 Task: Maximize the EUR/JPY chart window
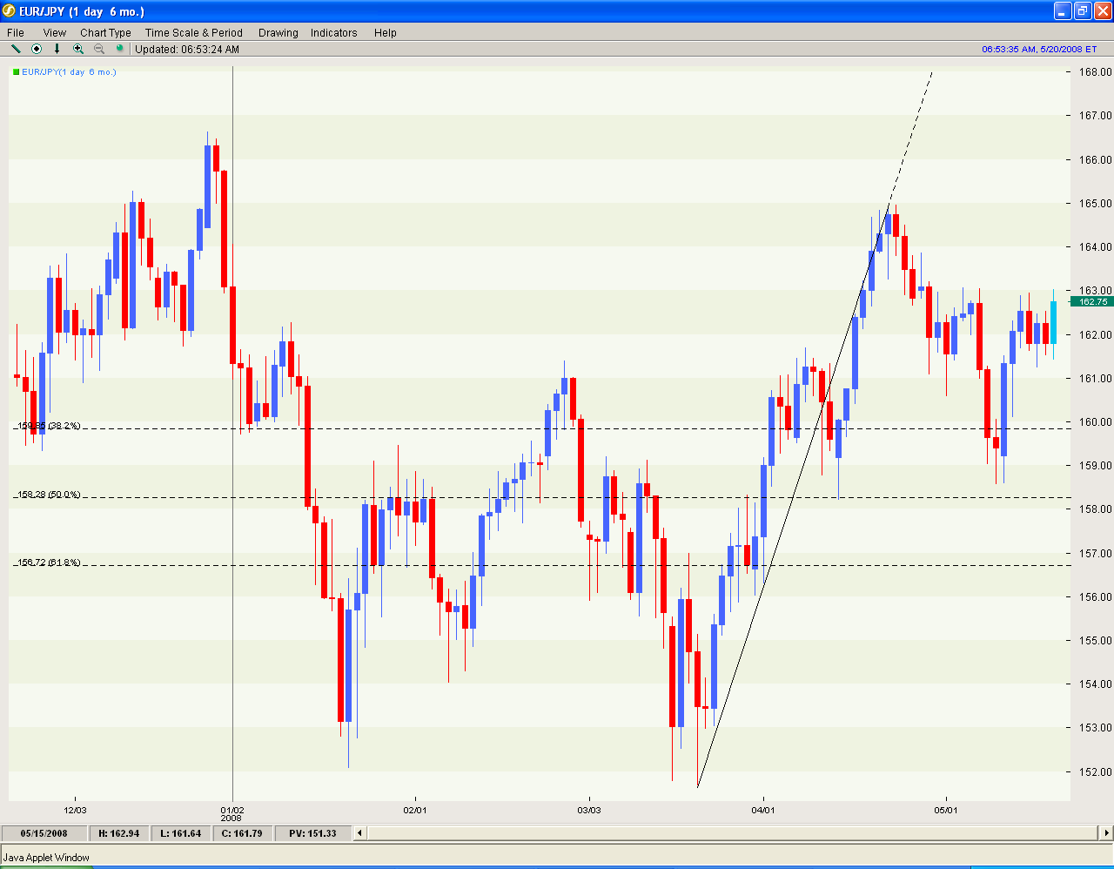(1083, 11)
